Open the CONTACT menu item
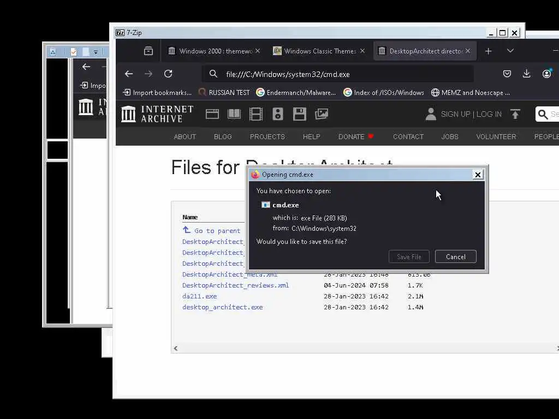Image resolution: width=559 pixels, height=419 pixels. (x=408, y=137)
